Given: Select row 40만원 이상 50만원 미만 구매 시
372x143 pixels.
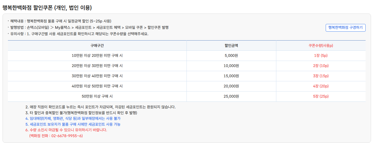Looking at the screenshot, I should 187,86.
